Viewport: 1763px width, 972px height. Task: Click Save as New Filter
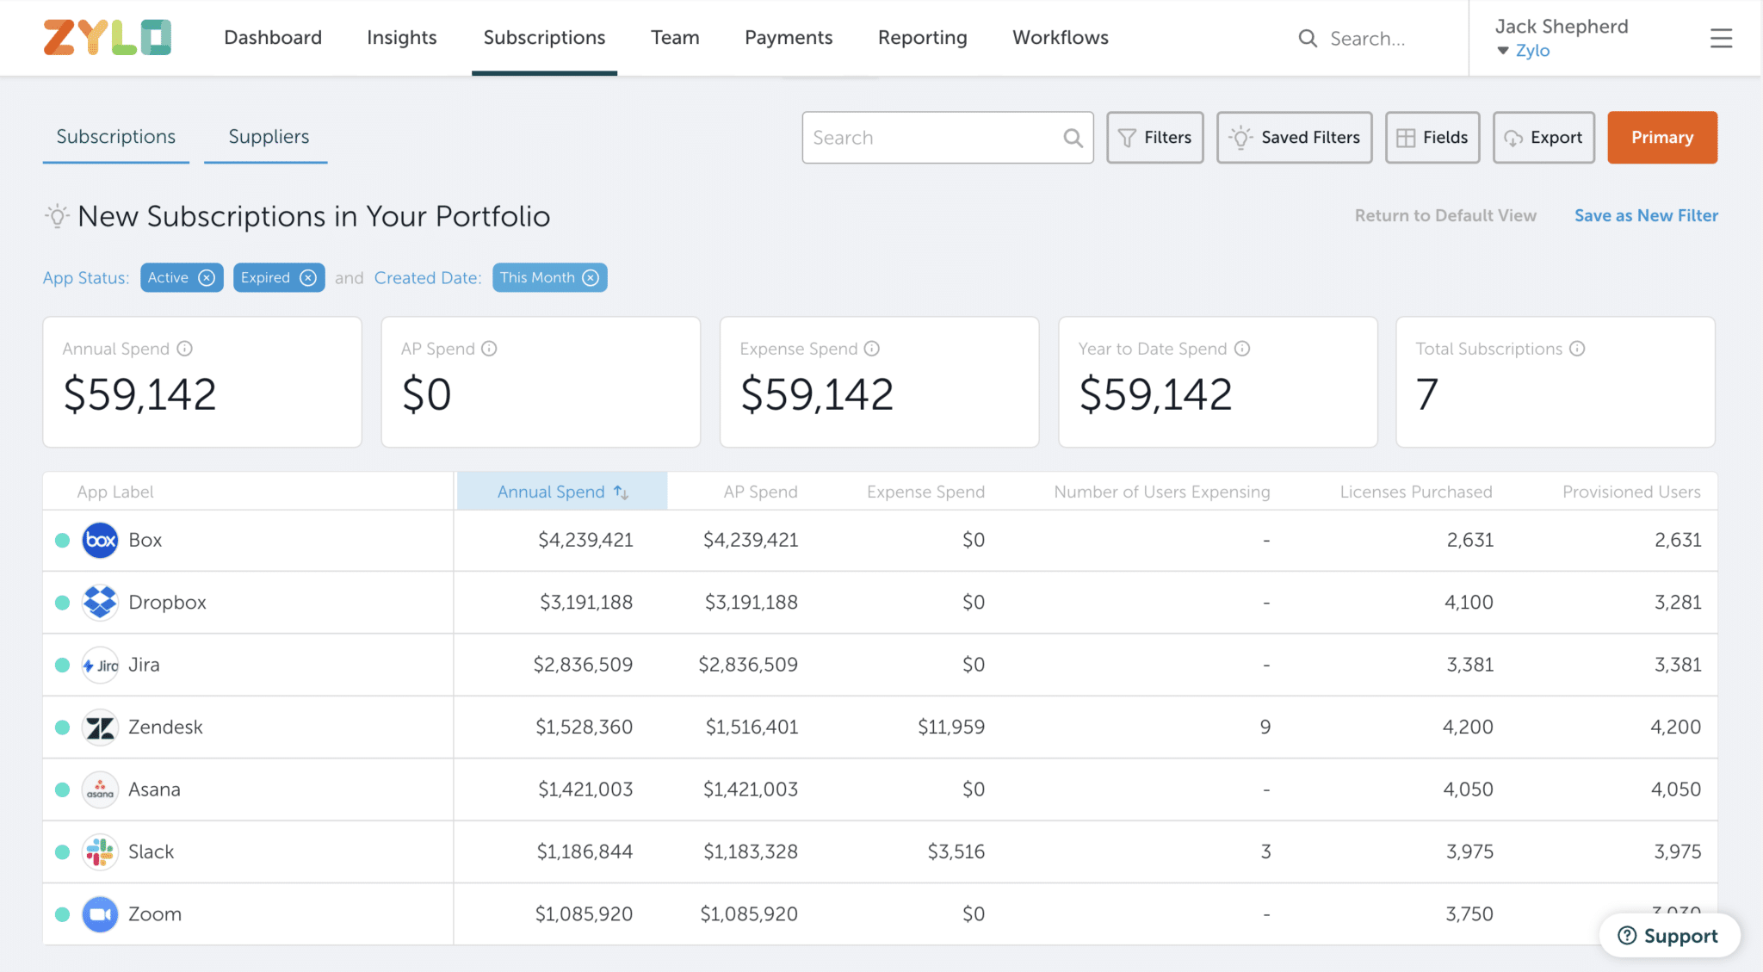coord(1645,215)
